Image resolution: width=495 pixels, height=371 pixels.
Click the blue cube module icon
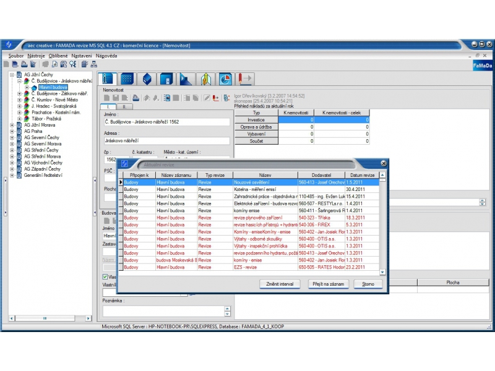pos(147,79)
